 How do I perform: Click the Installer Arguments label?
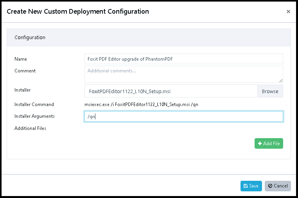(34, 116)
